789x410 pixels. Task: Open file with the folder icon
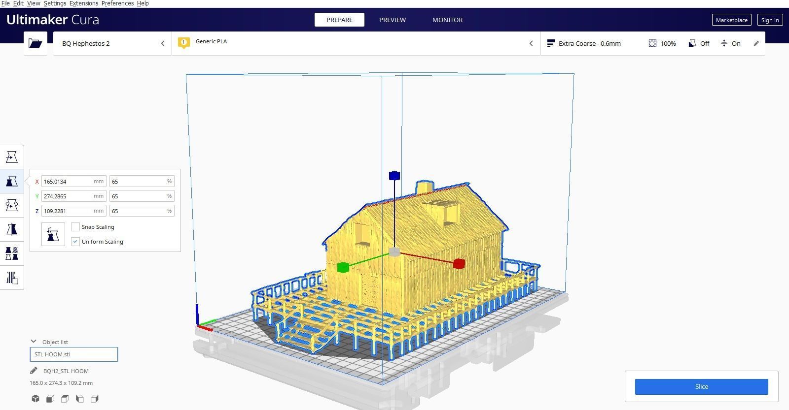36,43
